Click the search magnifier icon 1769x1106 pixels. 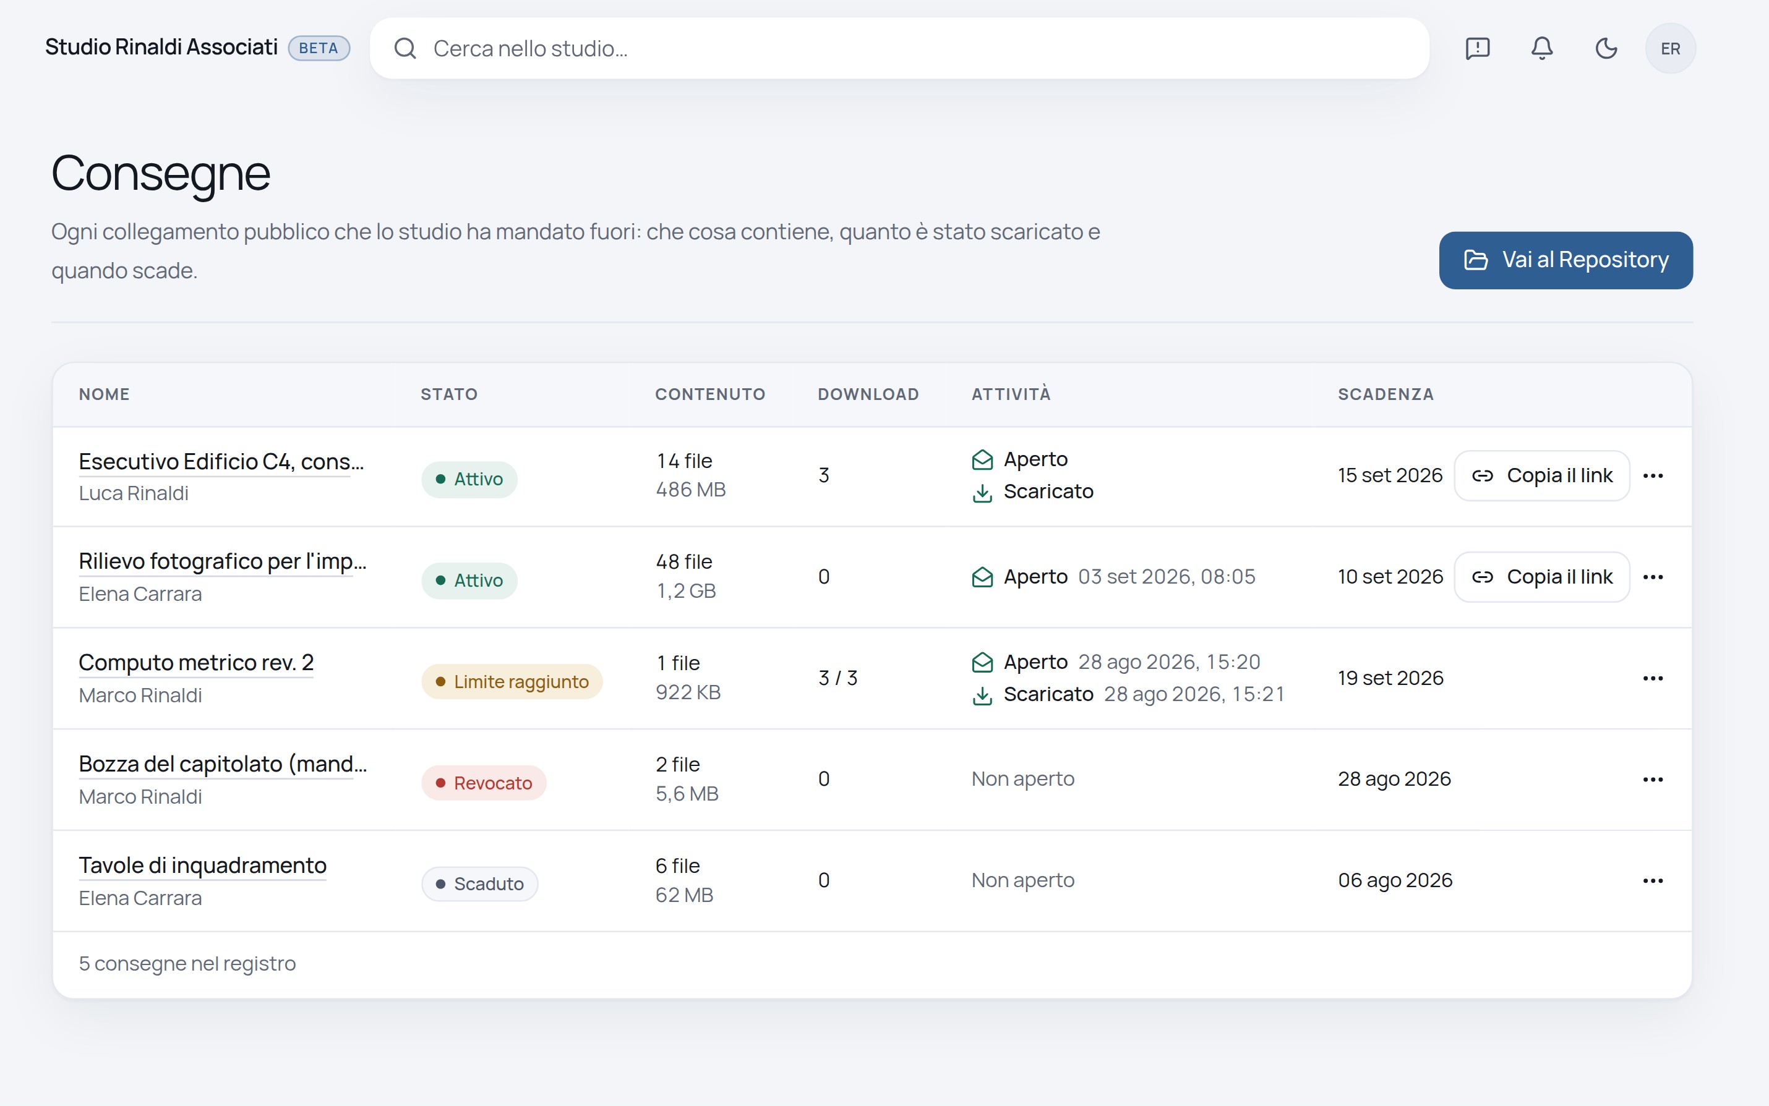(405, 48)
